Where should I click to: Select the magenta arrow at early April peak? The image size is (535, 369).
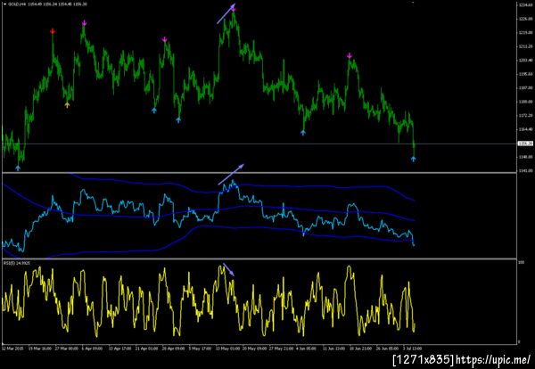click(85, 23)
